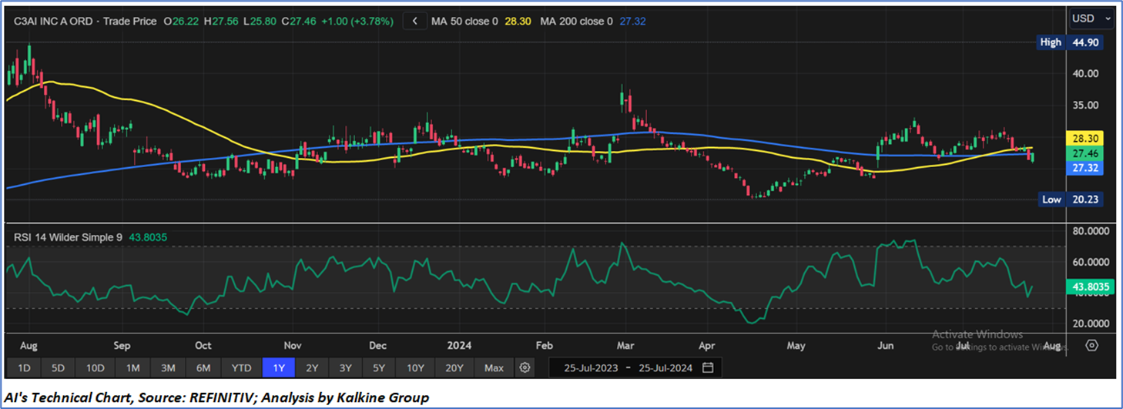Click the active 1Y range button
Screen dimensions: 1123x409
tap(279, 367)
